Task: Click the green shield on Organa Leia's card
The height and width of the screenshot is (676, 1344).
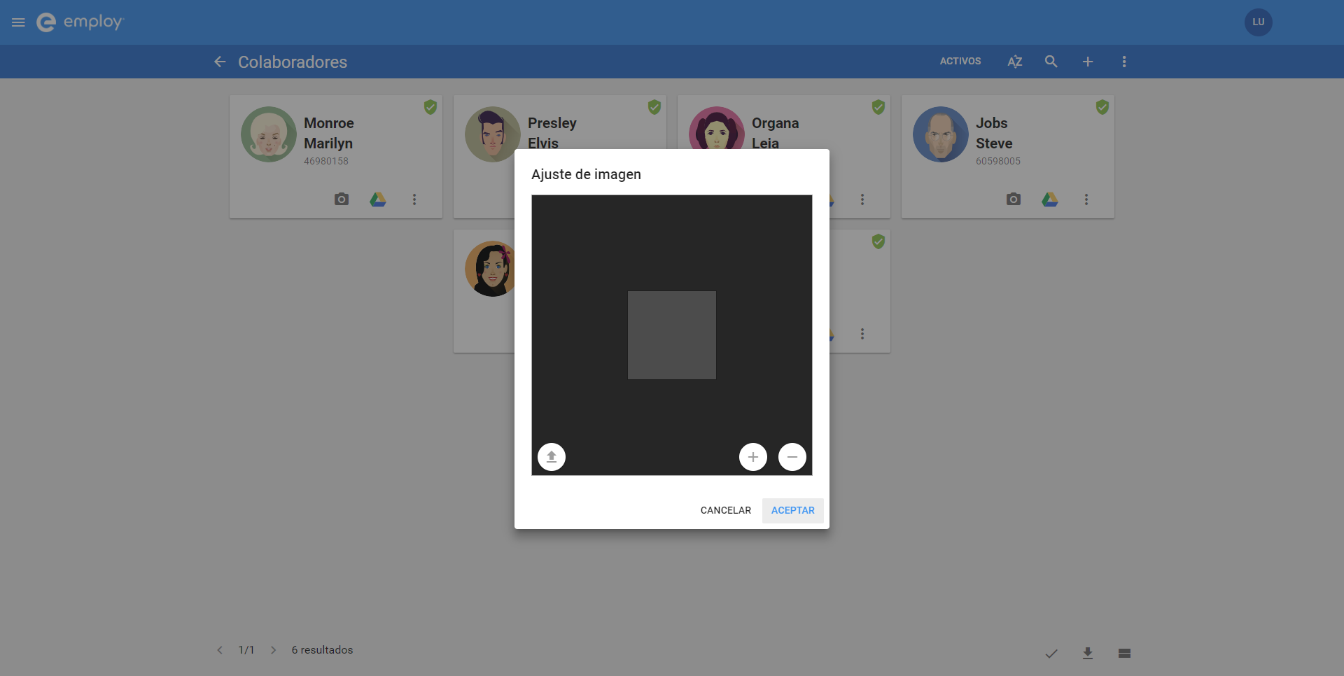Action: tap(878, 107)
